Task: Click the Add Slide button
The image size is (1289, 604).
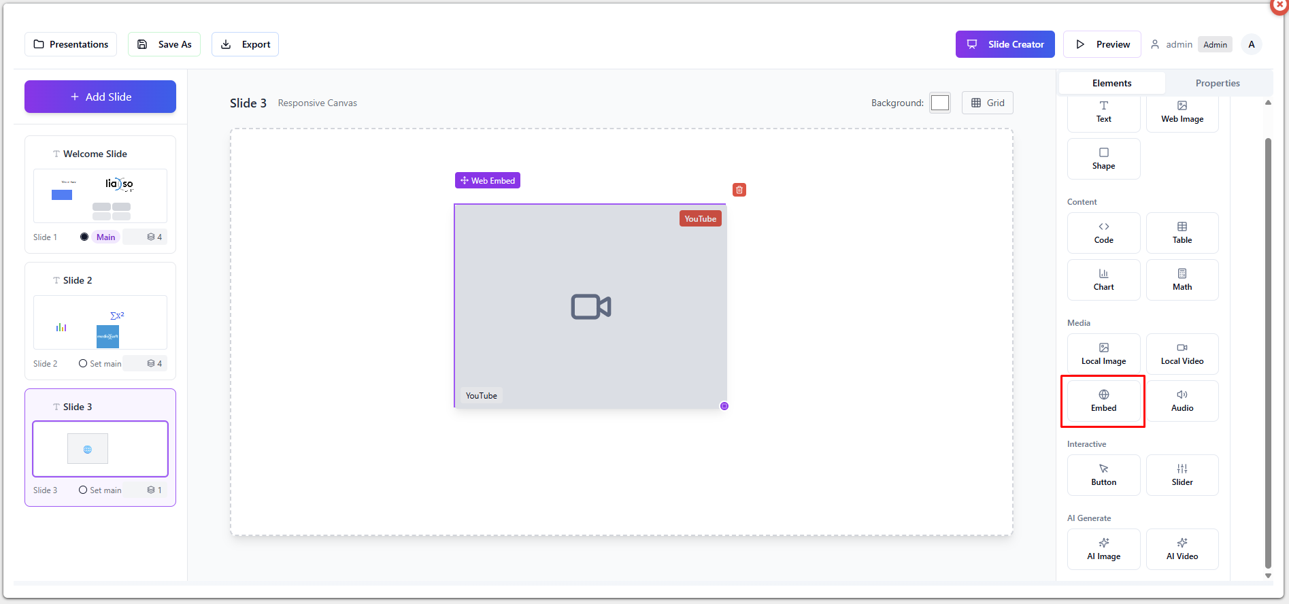Action: 101,97
